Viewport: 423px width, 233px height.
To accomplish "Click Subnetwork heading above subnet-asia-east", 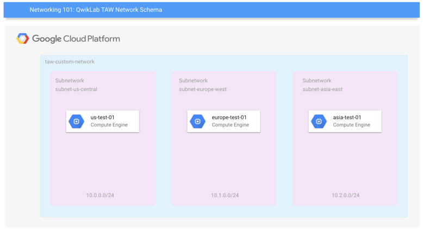I will 317,81.
